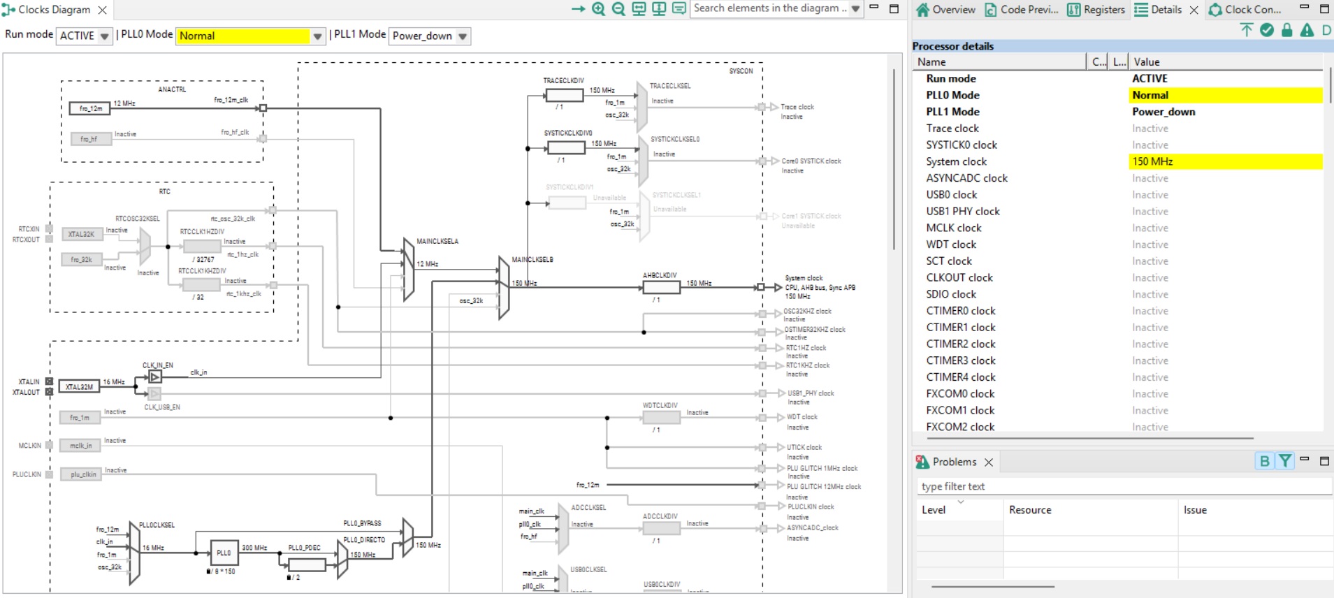1334x598 pixels.
Task: Toggle the funnel filter in Problems panel
Action: coord(1284,461)
